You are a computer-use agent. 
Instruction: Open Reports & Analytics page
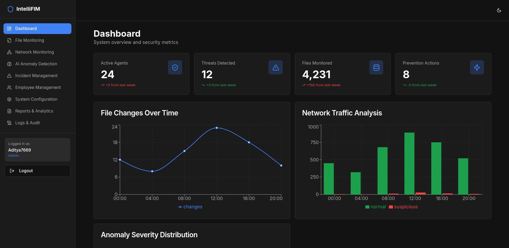click(34, 111)
